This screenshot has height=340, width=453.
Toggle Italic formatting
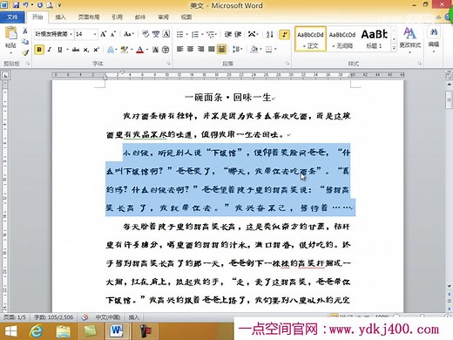pyautogui.click(x=50, y=50)
